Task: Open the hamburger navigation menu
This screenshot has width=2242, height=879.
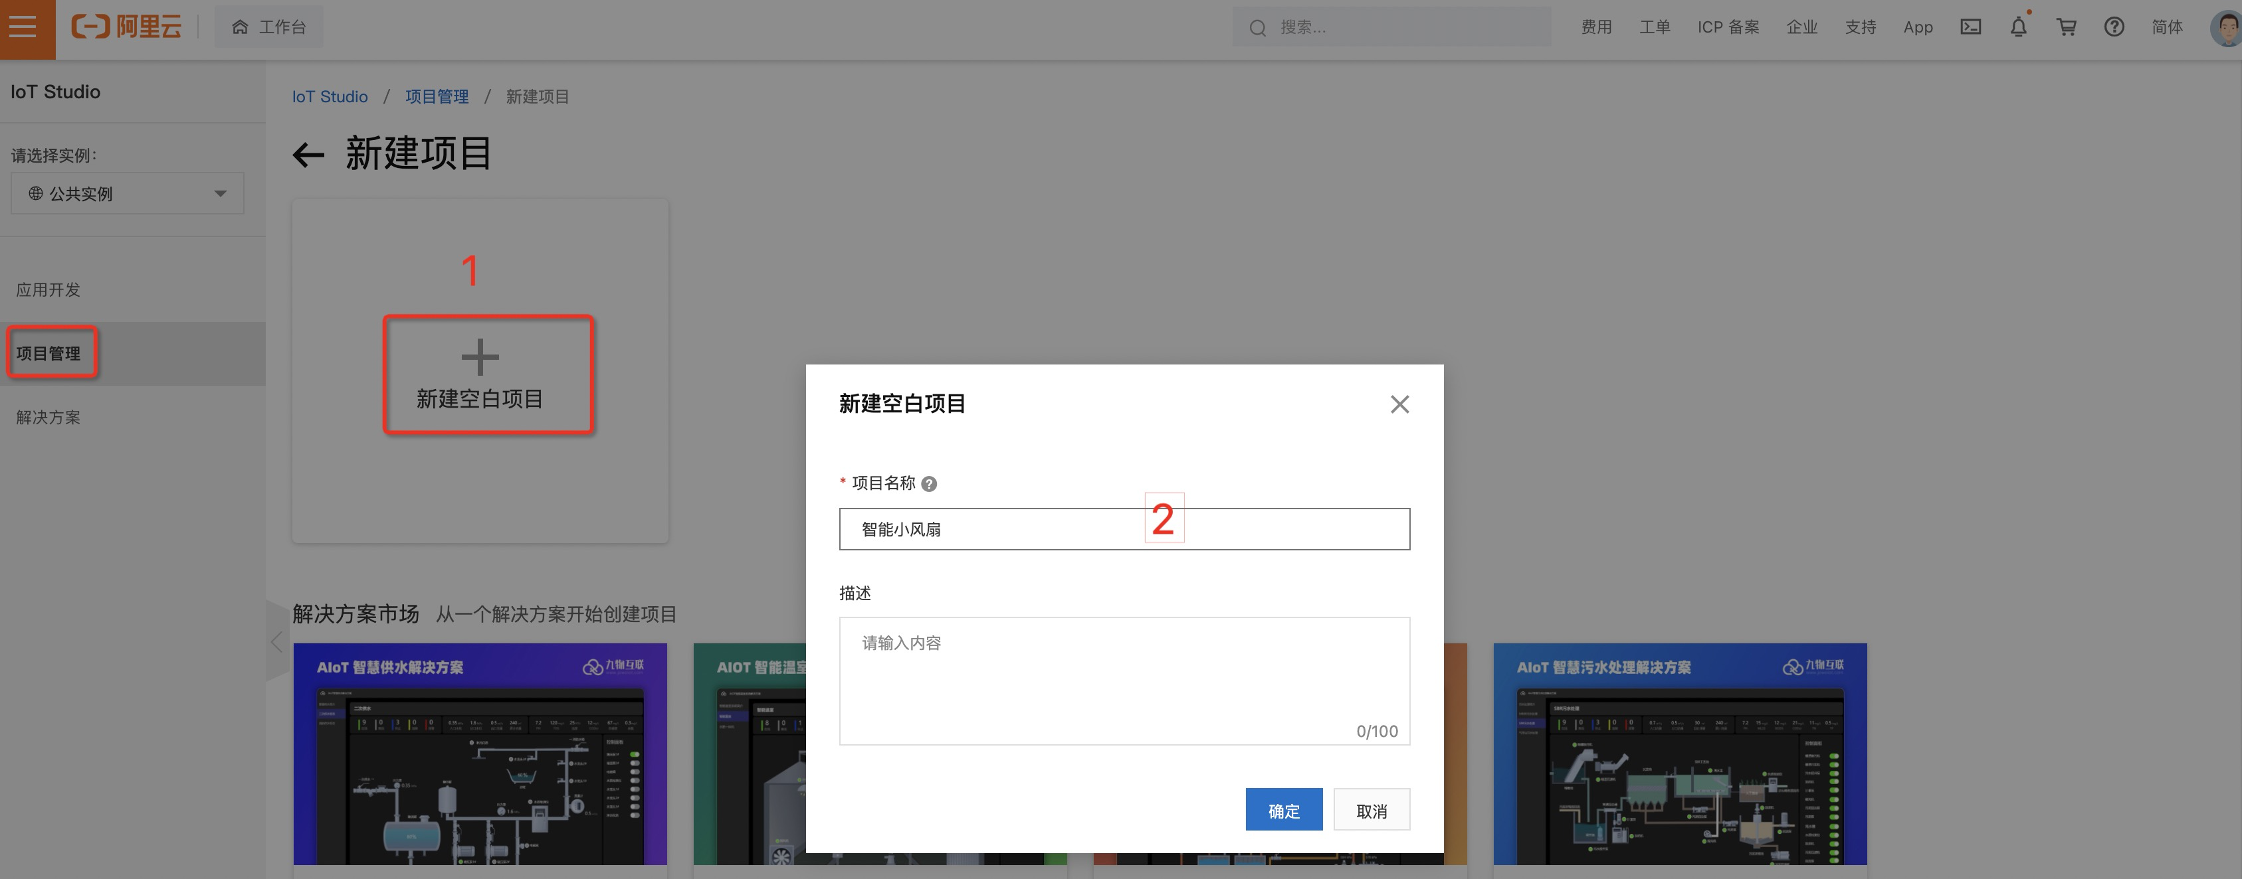Action: click(23, 27)
